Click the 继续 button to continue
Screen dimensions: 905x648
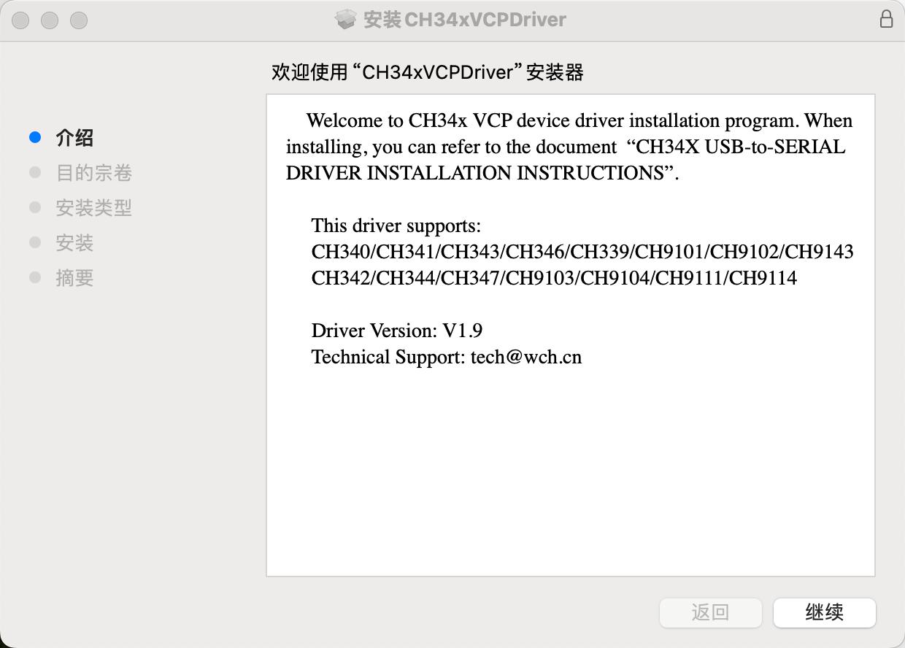[x=824, y=612]
